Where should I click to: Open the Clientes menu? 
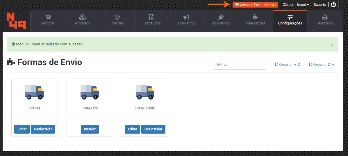[117, 20]
